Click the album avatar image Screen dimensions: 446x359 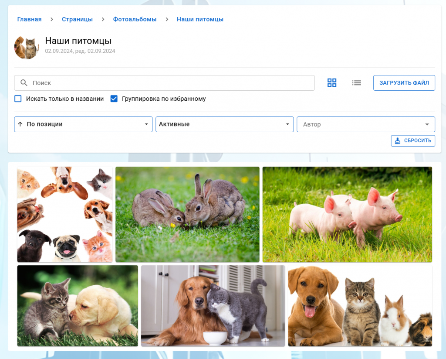[x=27, y=48]
